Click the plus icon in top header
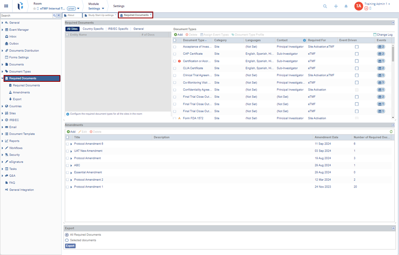Image resolution: width=399 pixels, height=255 pixels. pos(336,6)
